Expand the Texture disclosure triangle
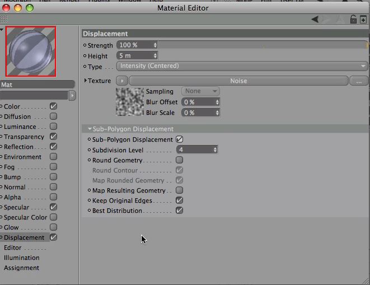 [x=86, y=81]
